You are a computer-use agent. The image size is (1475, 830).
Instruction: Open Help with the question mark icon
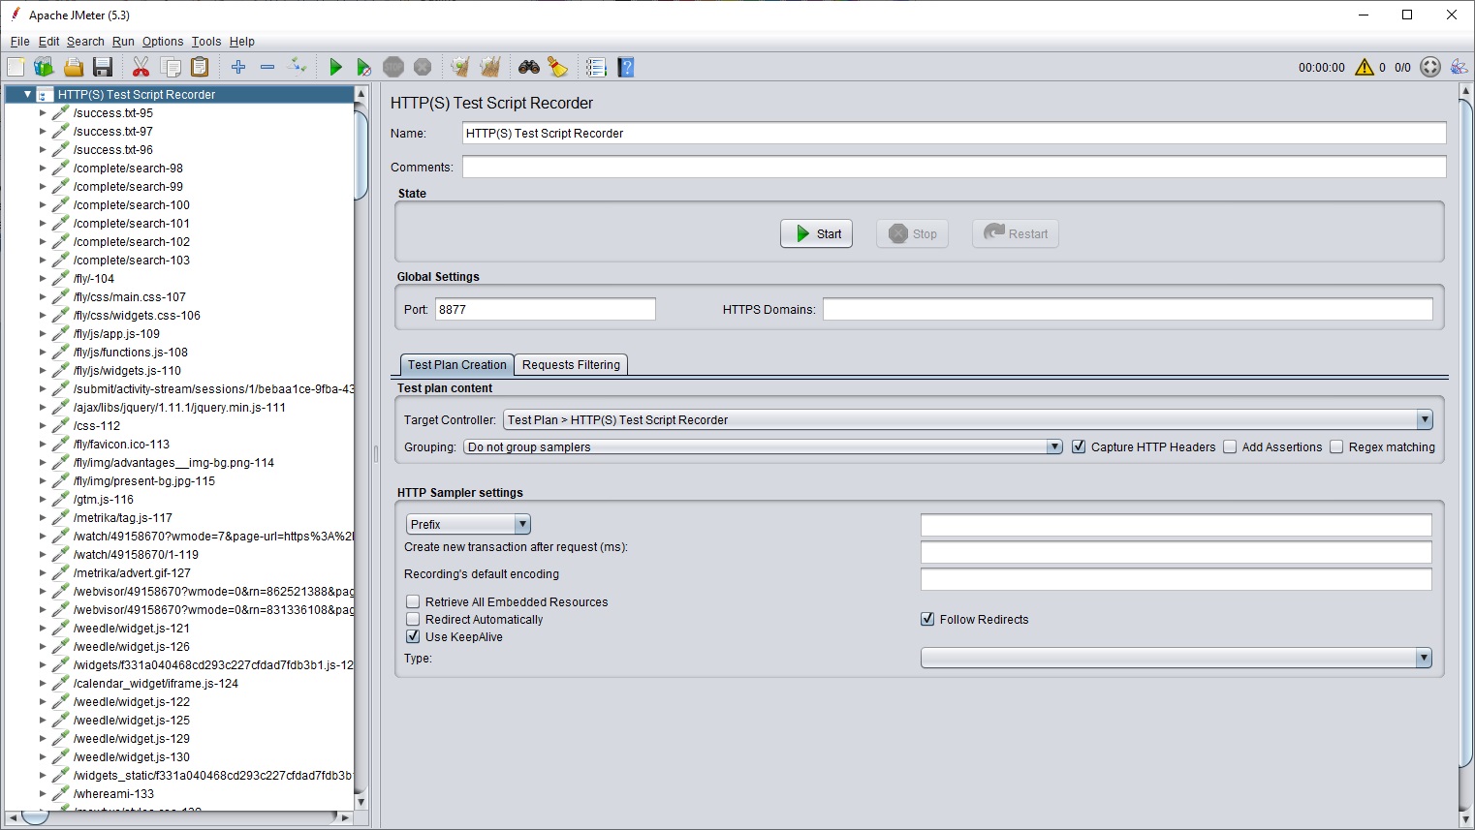click(x=626, y=67)
